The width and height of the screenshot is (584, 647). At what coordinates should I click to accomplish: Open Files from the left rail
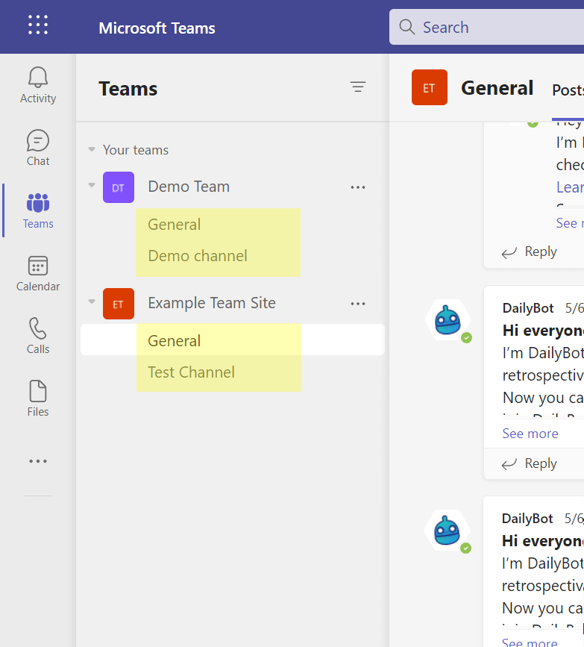click(x=38, y=399)
